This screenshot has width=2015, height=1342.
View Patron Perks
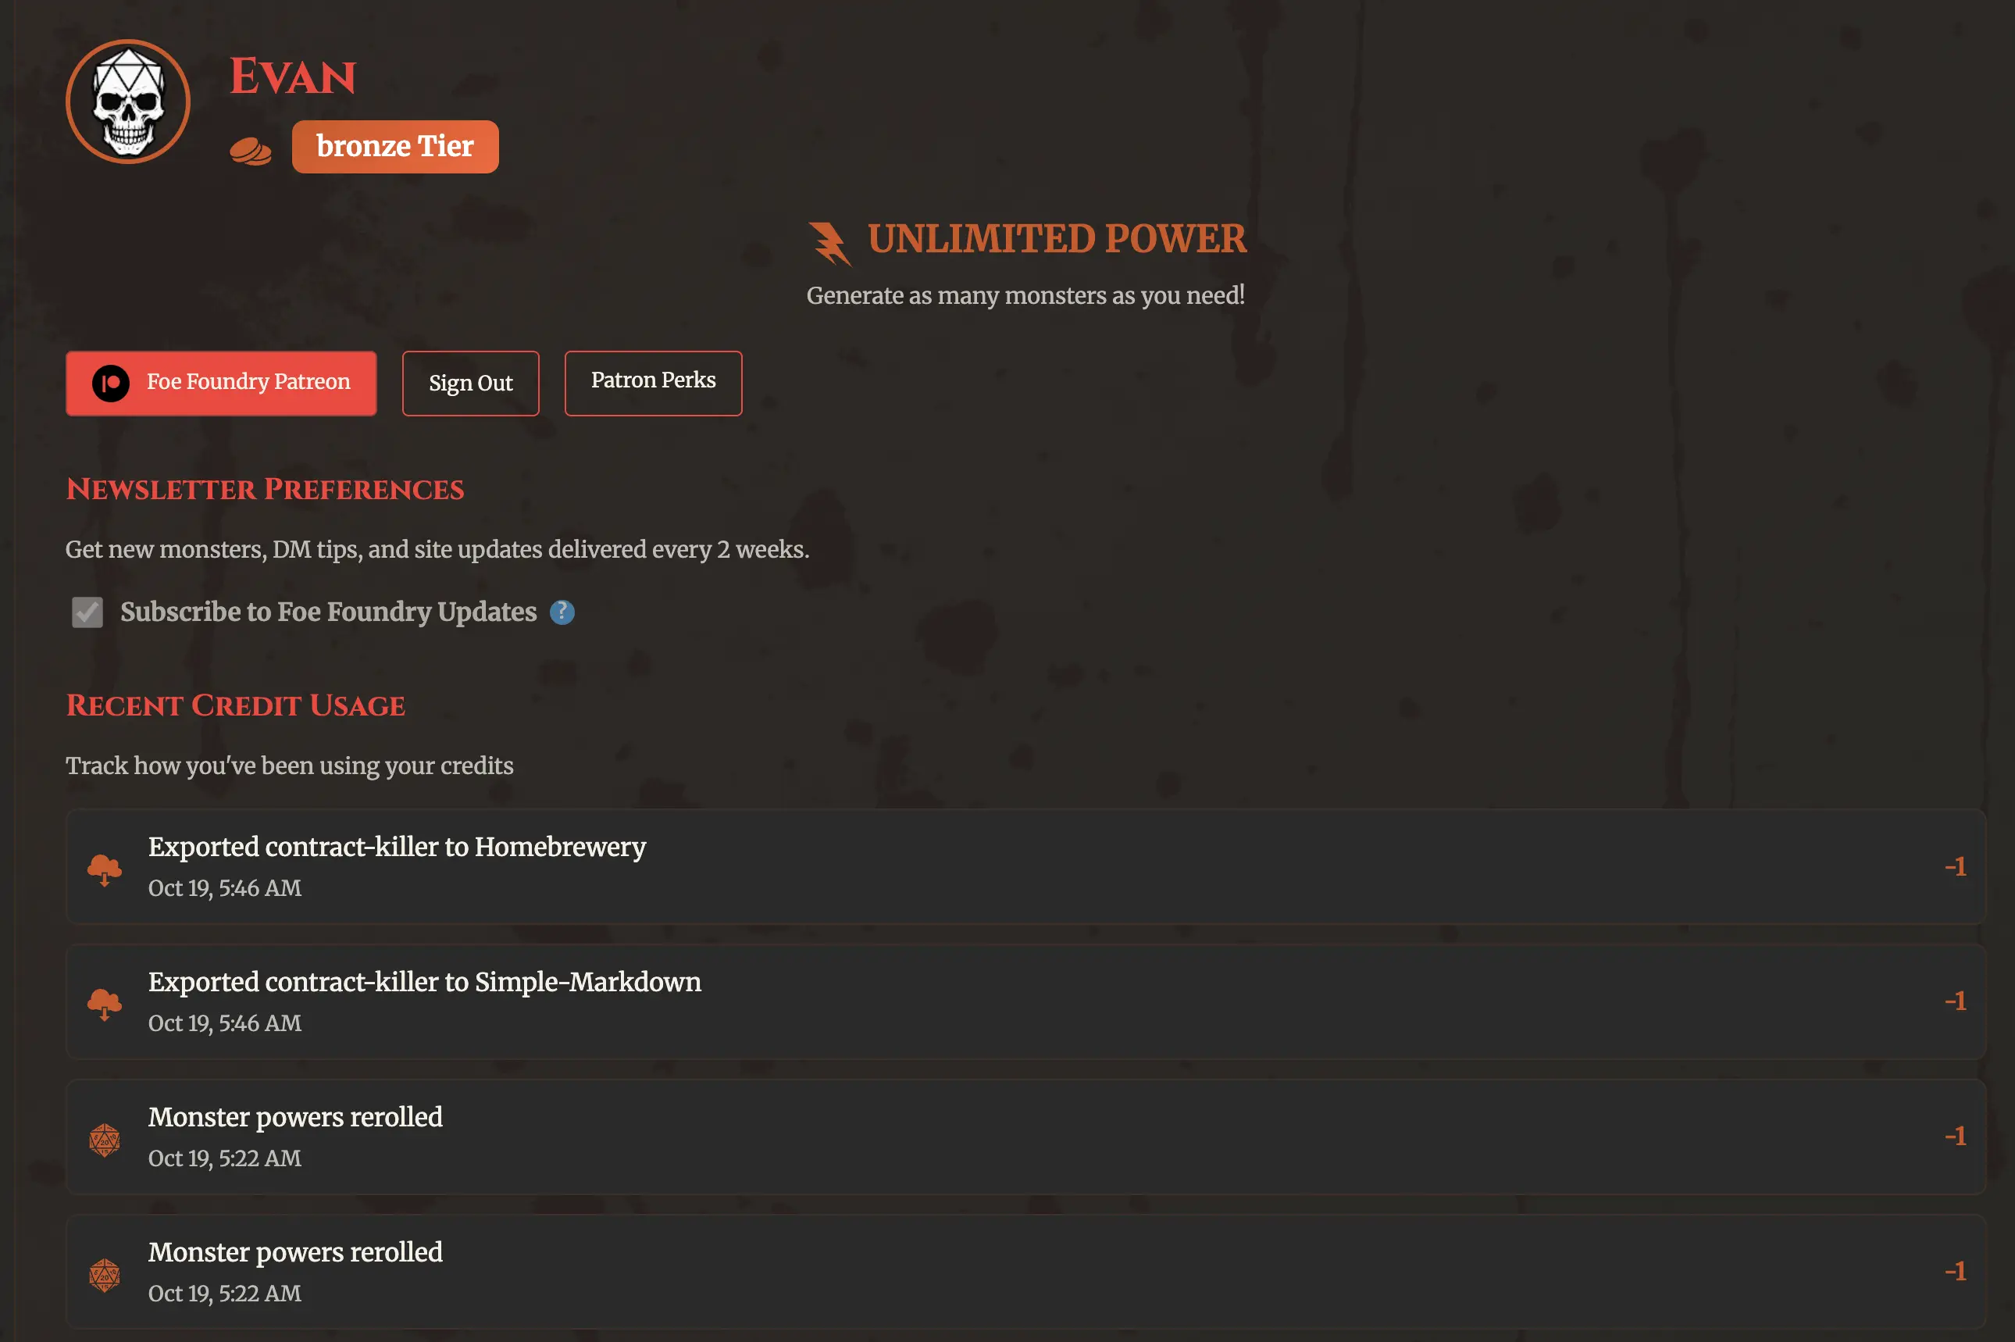coord(653,382)
